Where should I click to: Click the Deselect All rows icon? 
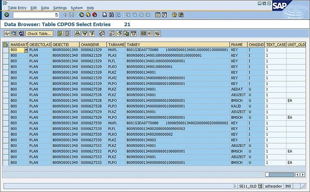pos(68,34)
